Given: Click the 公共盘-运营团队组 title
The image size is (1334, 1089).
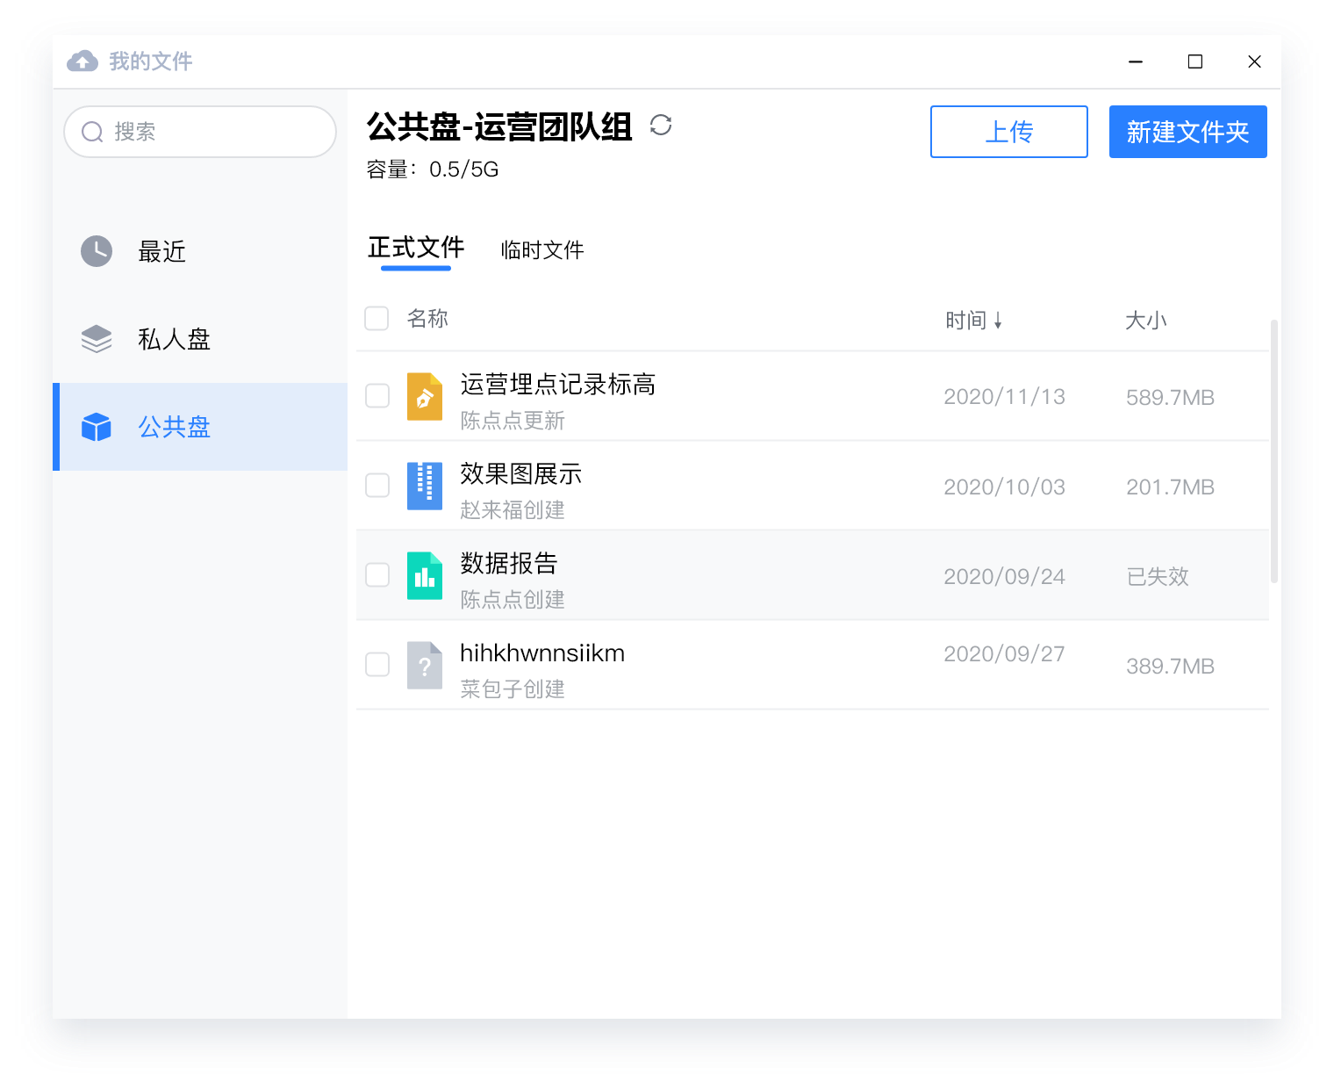Looking at the screenshot, I should pos(499,127).
